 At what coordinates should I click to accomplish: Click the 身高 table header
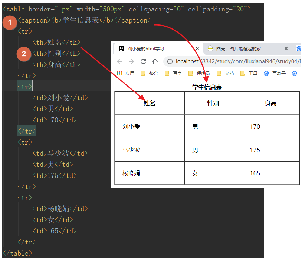pos(270,103)
